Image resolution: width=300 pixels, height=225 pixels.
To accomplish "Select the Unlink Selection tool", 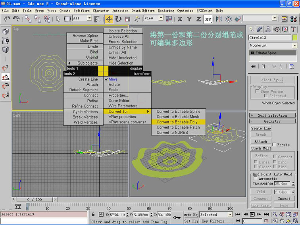I will tap(37, 19).
